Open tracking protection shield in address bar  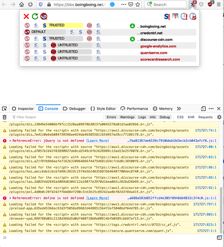coord(40,4)
